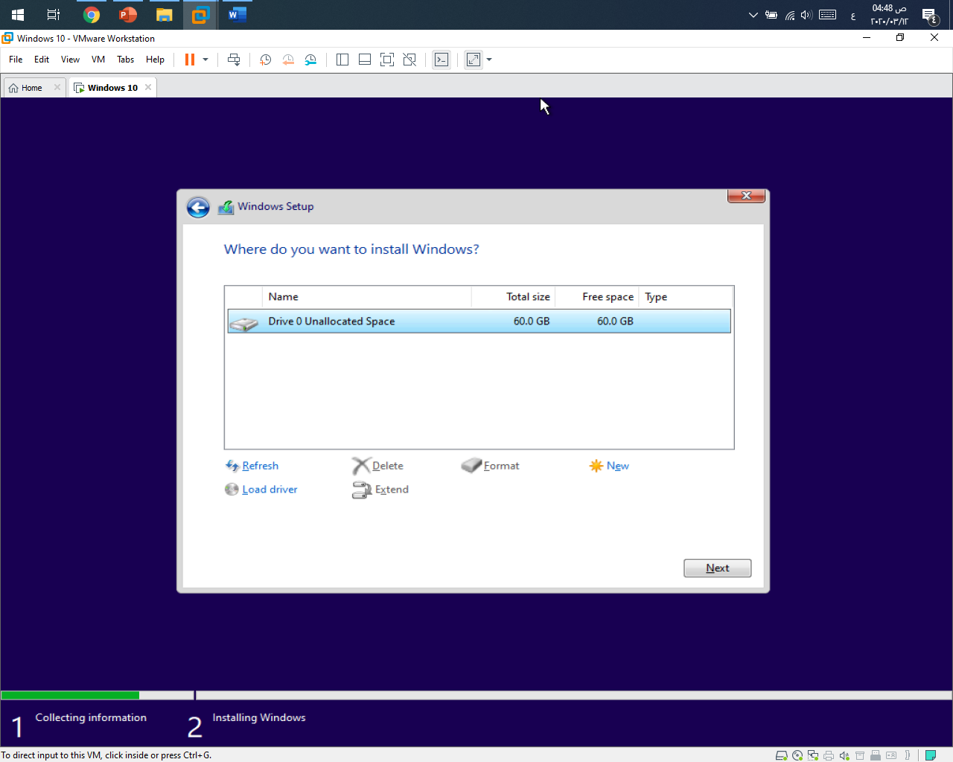Toggle the console view icon
This screenshot has height=762, width=953.
tap(442, 60)
